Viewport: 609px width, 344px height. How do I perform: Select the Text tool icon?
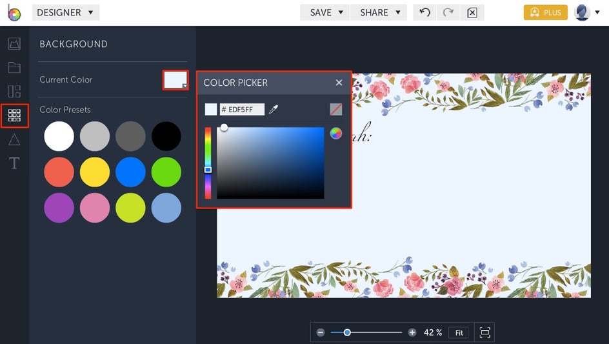point(14,163)
